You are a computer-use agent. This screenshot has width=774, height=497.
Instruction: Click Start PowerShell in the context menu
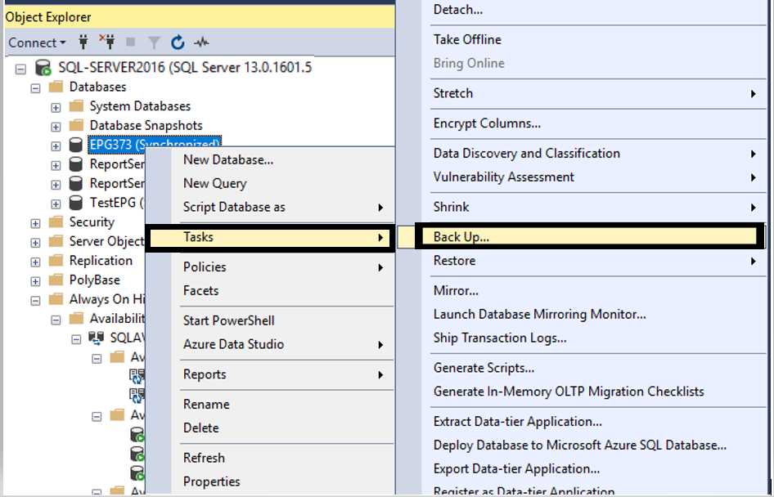tap(228, 320)
